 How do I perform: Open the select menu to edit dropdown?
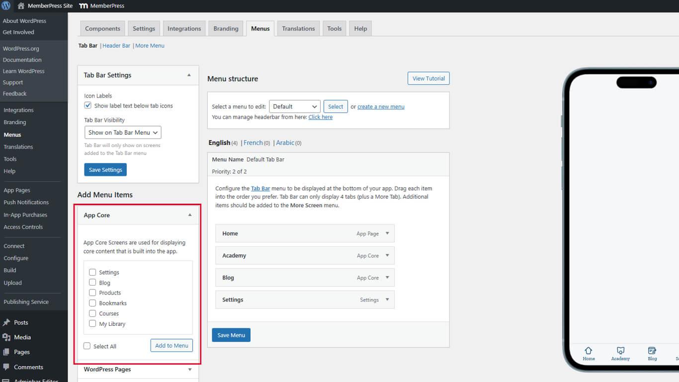coord(294,107)
